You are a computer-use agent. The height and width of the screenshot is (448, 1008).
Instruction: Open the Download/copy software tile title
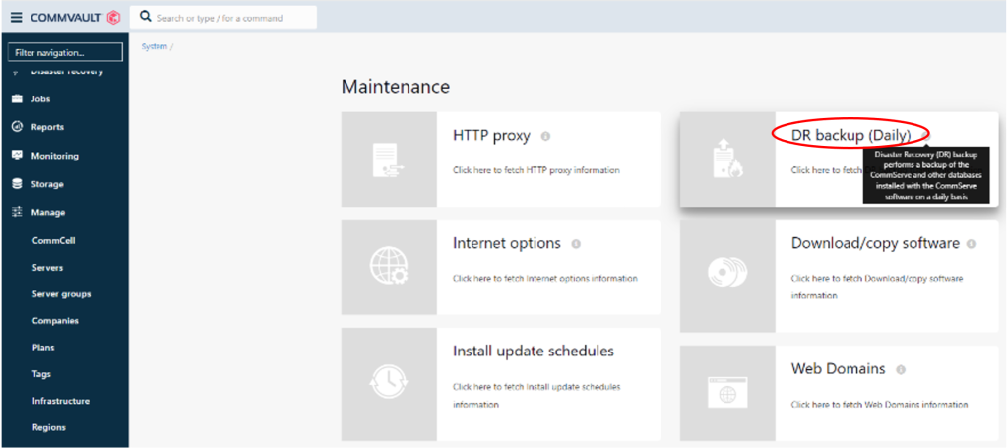[875, 244]
